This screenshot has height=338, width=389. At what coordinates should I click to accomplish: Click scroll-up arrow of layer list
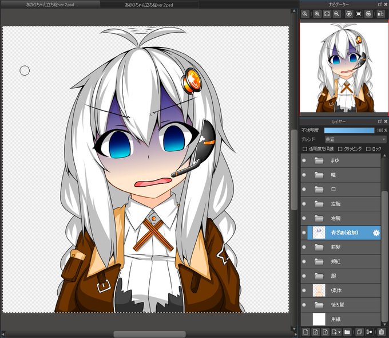(x=384, y=156)
